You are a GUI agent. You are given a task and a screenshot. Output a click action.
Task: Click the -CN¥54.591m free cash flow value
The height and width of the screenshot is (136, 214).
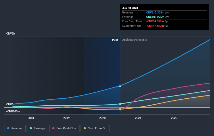click(155, 21)
